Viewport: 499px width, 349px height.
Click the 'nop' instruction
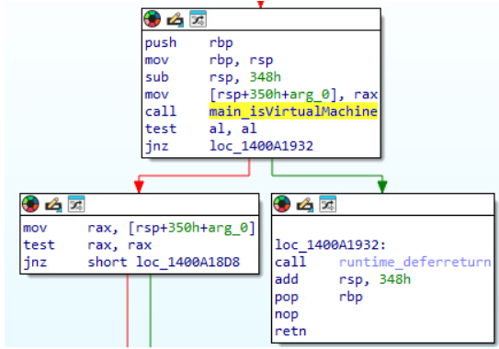(287, 314)
